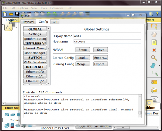Click the NVRAM Save button

click(100, 50)
